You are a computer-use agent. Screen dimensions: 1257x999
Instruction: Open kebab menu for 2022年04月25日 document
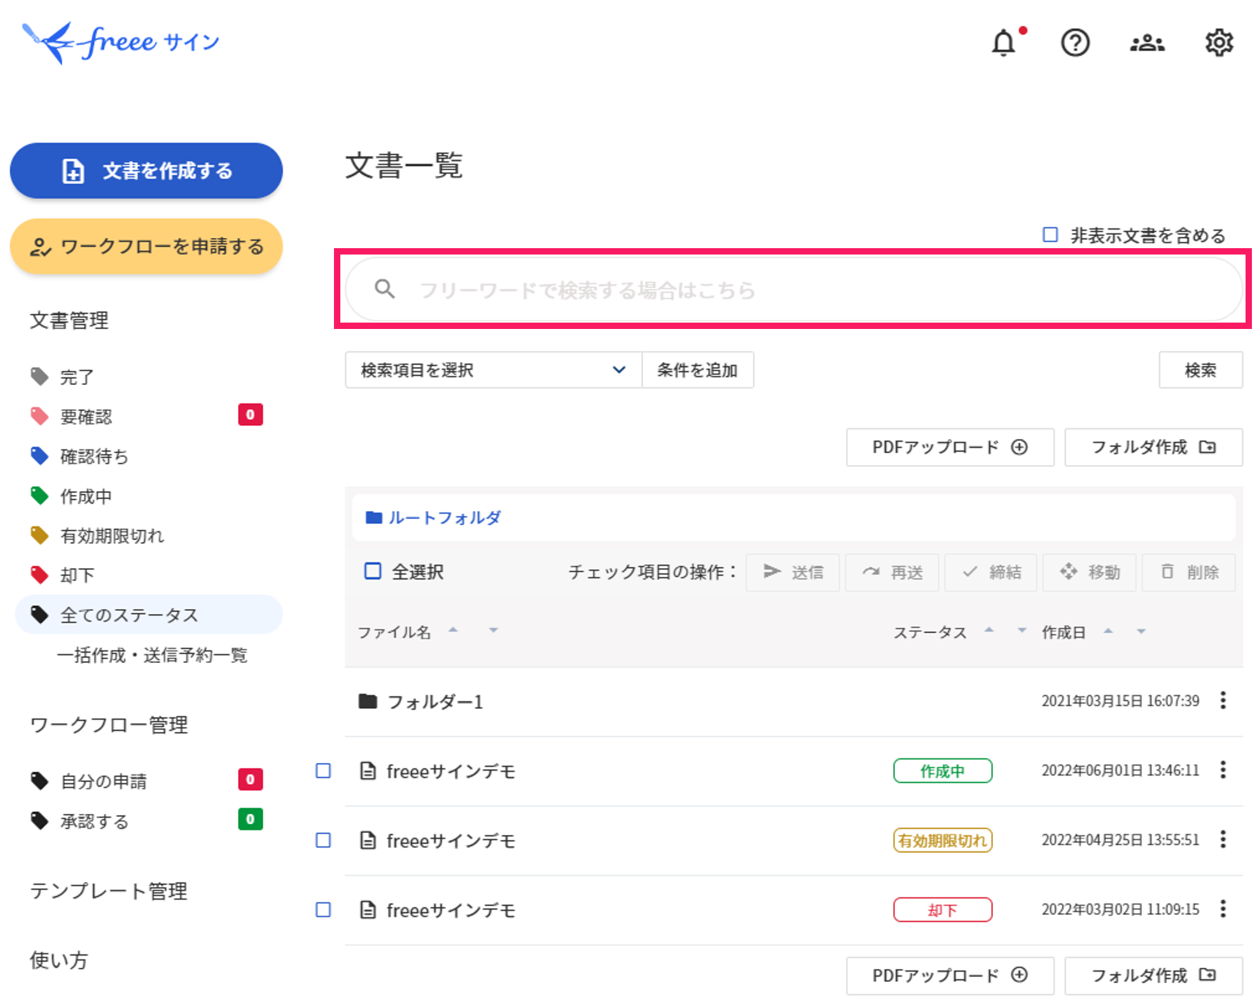click(1223, 839)
